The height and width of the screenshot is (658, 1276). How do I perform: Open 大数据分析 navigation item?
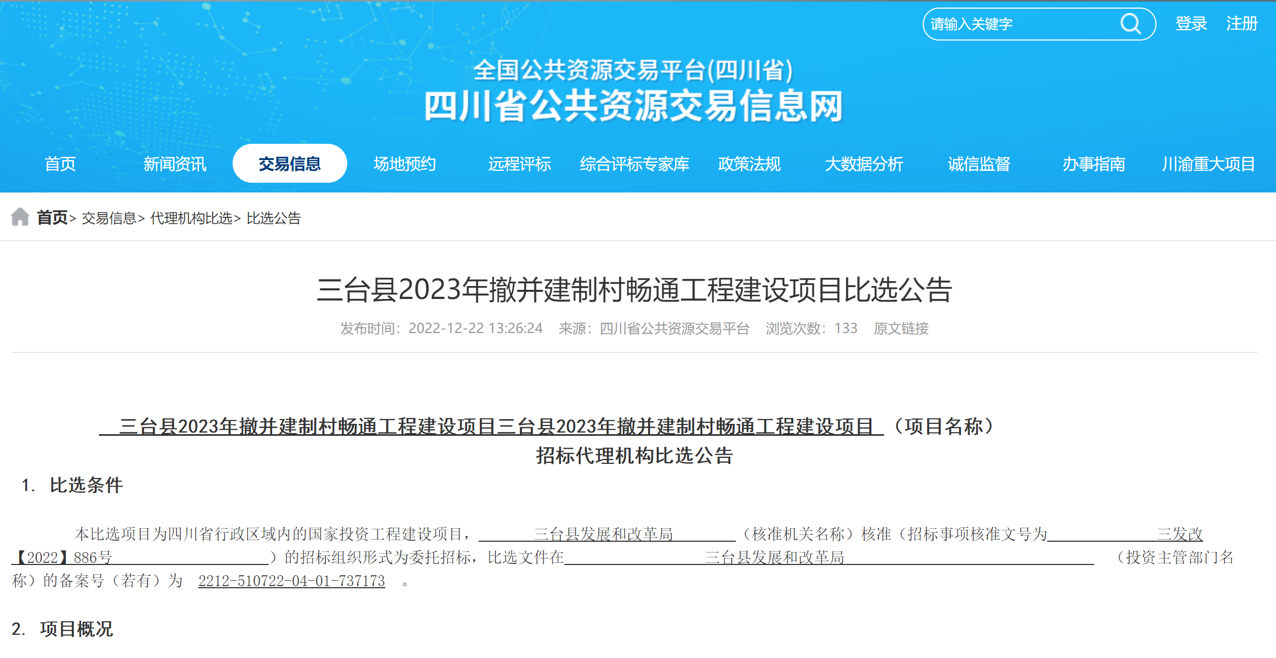click(864, 164)
